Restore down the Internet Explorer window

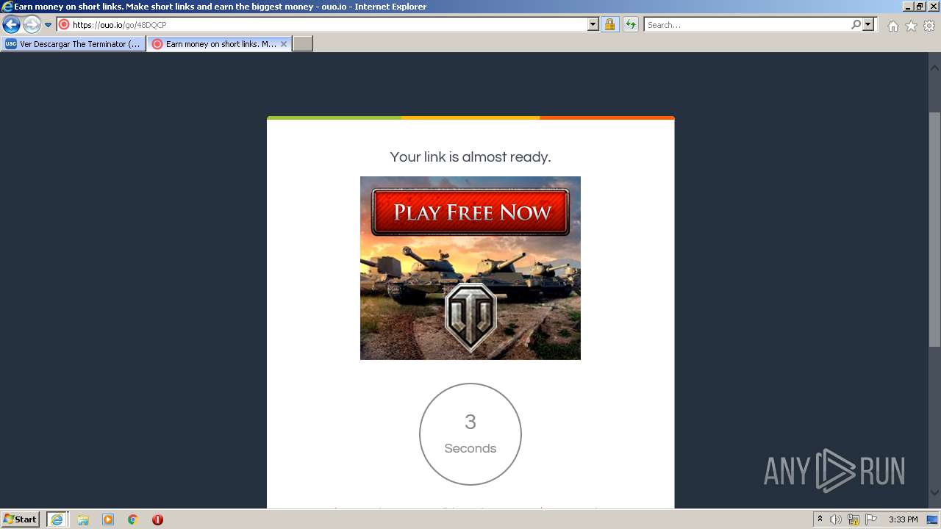pyautogui.click(x=920, y=6)
